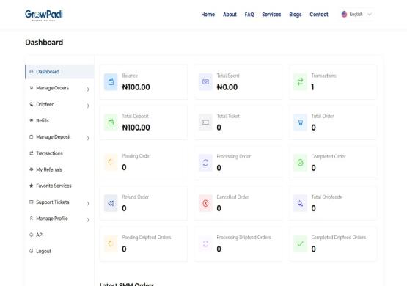Click the Processing Dripfeed Orders icon
407x286 pixels.
(205, 243)
